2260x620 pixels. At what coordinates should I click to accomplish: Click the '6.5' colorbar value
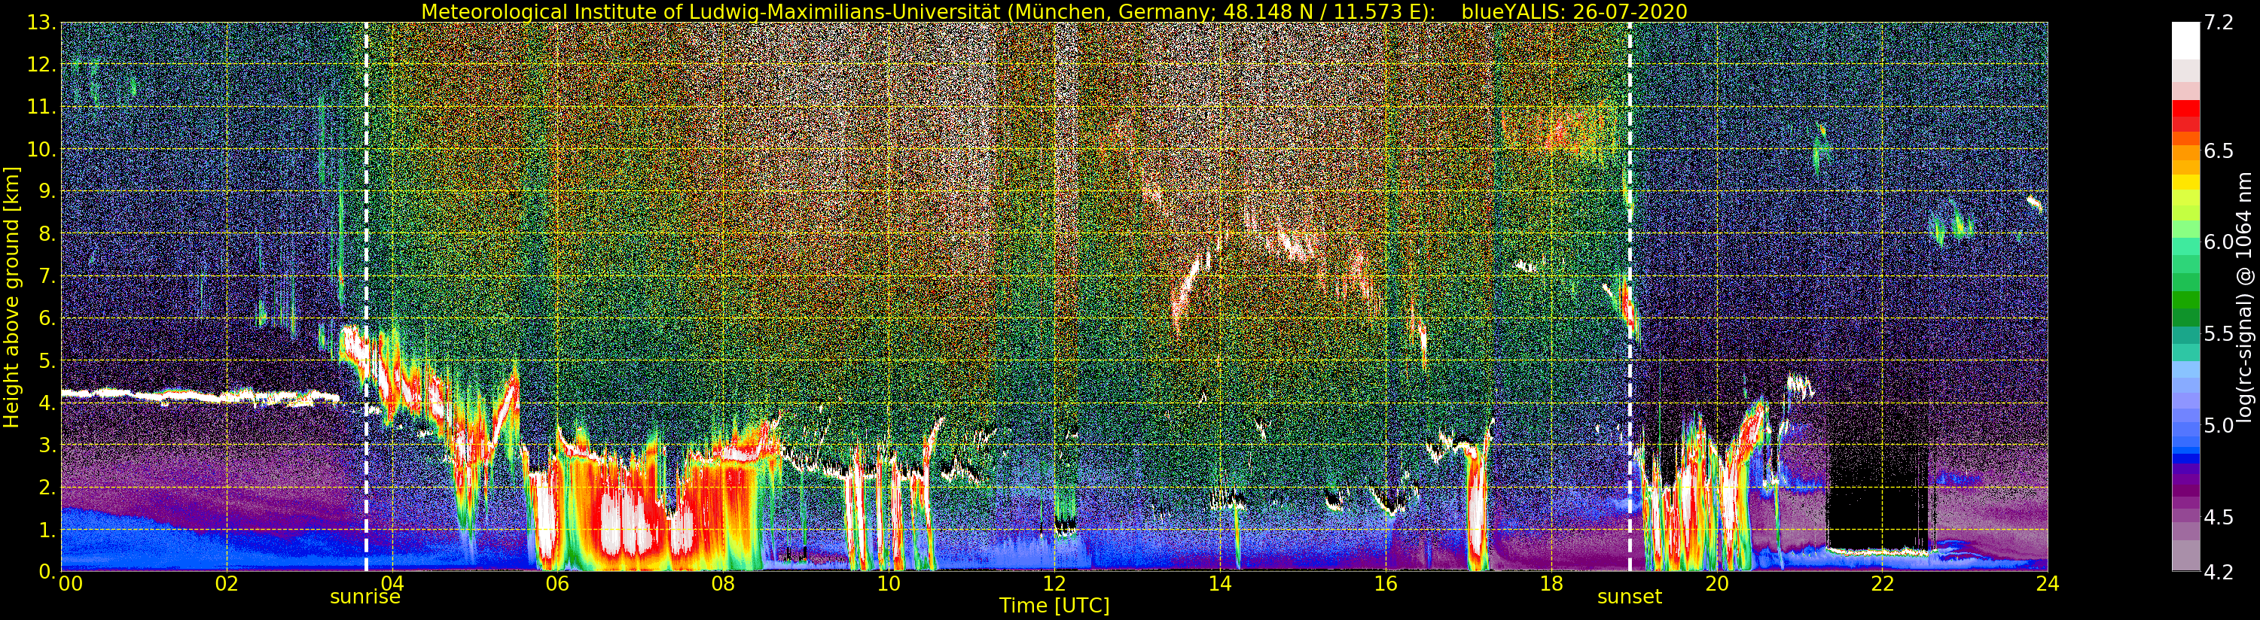coord(2218,150)
